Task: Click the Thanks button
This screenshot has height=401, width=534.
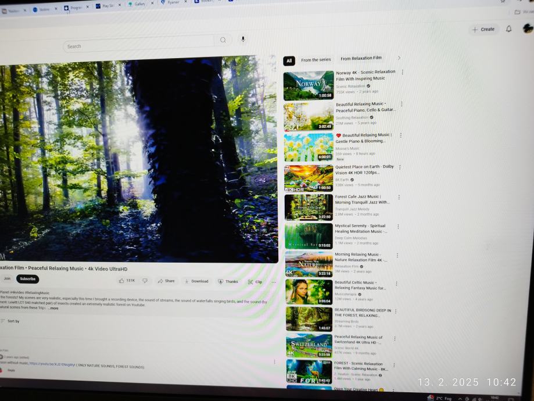Action: pos(228,281)
